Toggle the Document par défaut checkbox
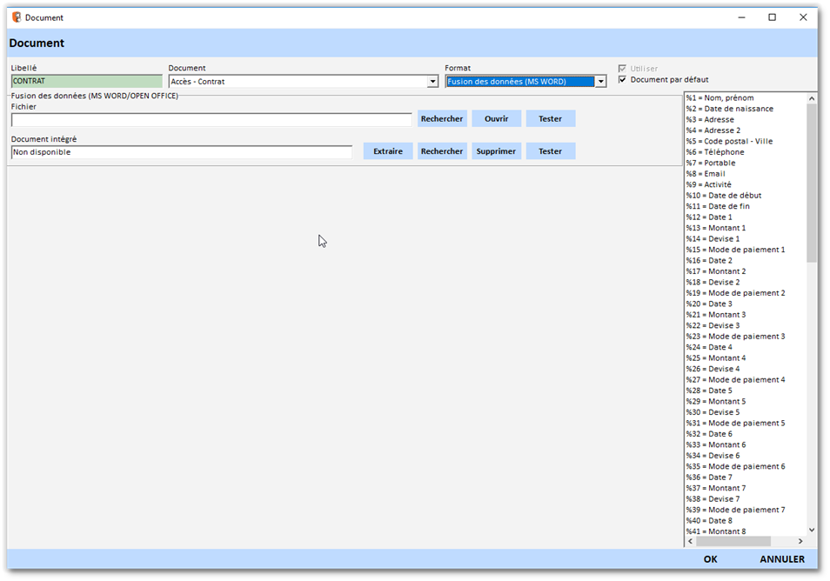The width and height of the screenshot is (830, 581). [622, 80]
